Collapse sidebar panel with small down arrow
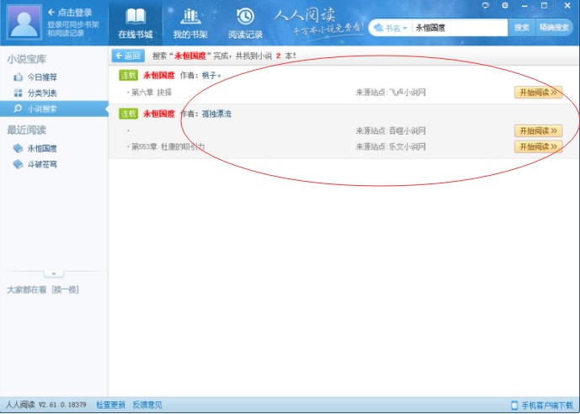Image resolution: width=580 pixels, height=414 pixels. pyautogui.click(x=54, y=274)
